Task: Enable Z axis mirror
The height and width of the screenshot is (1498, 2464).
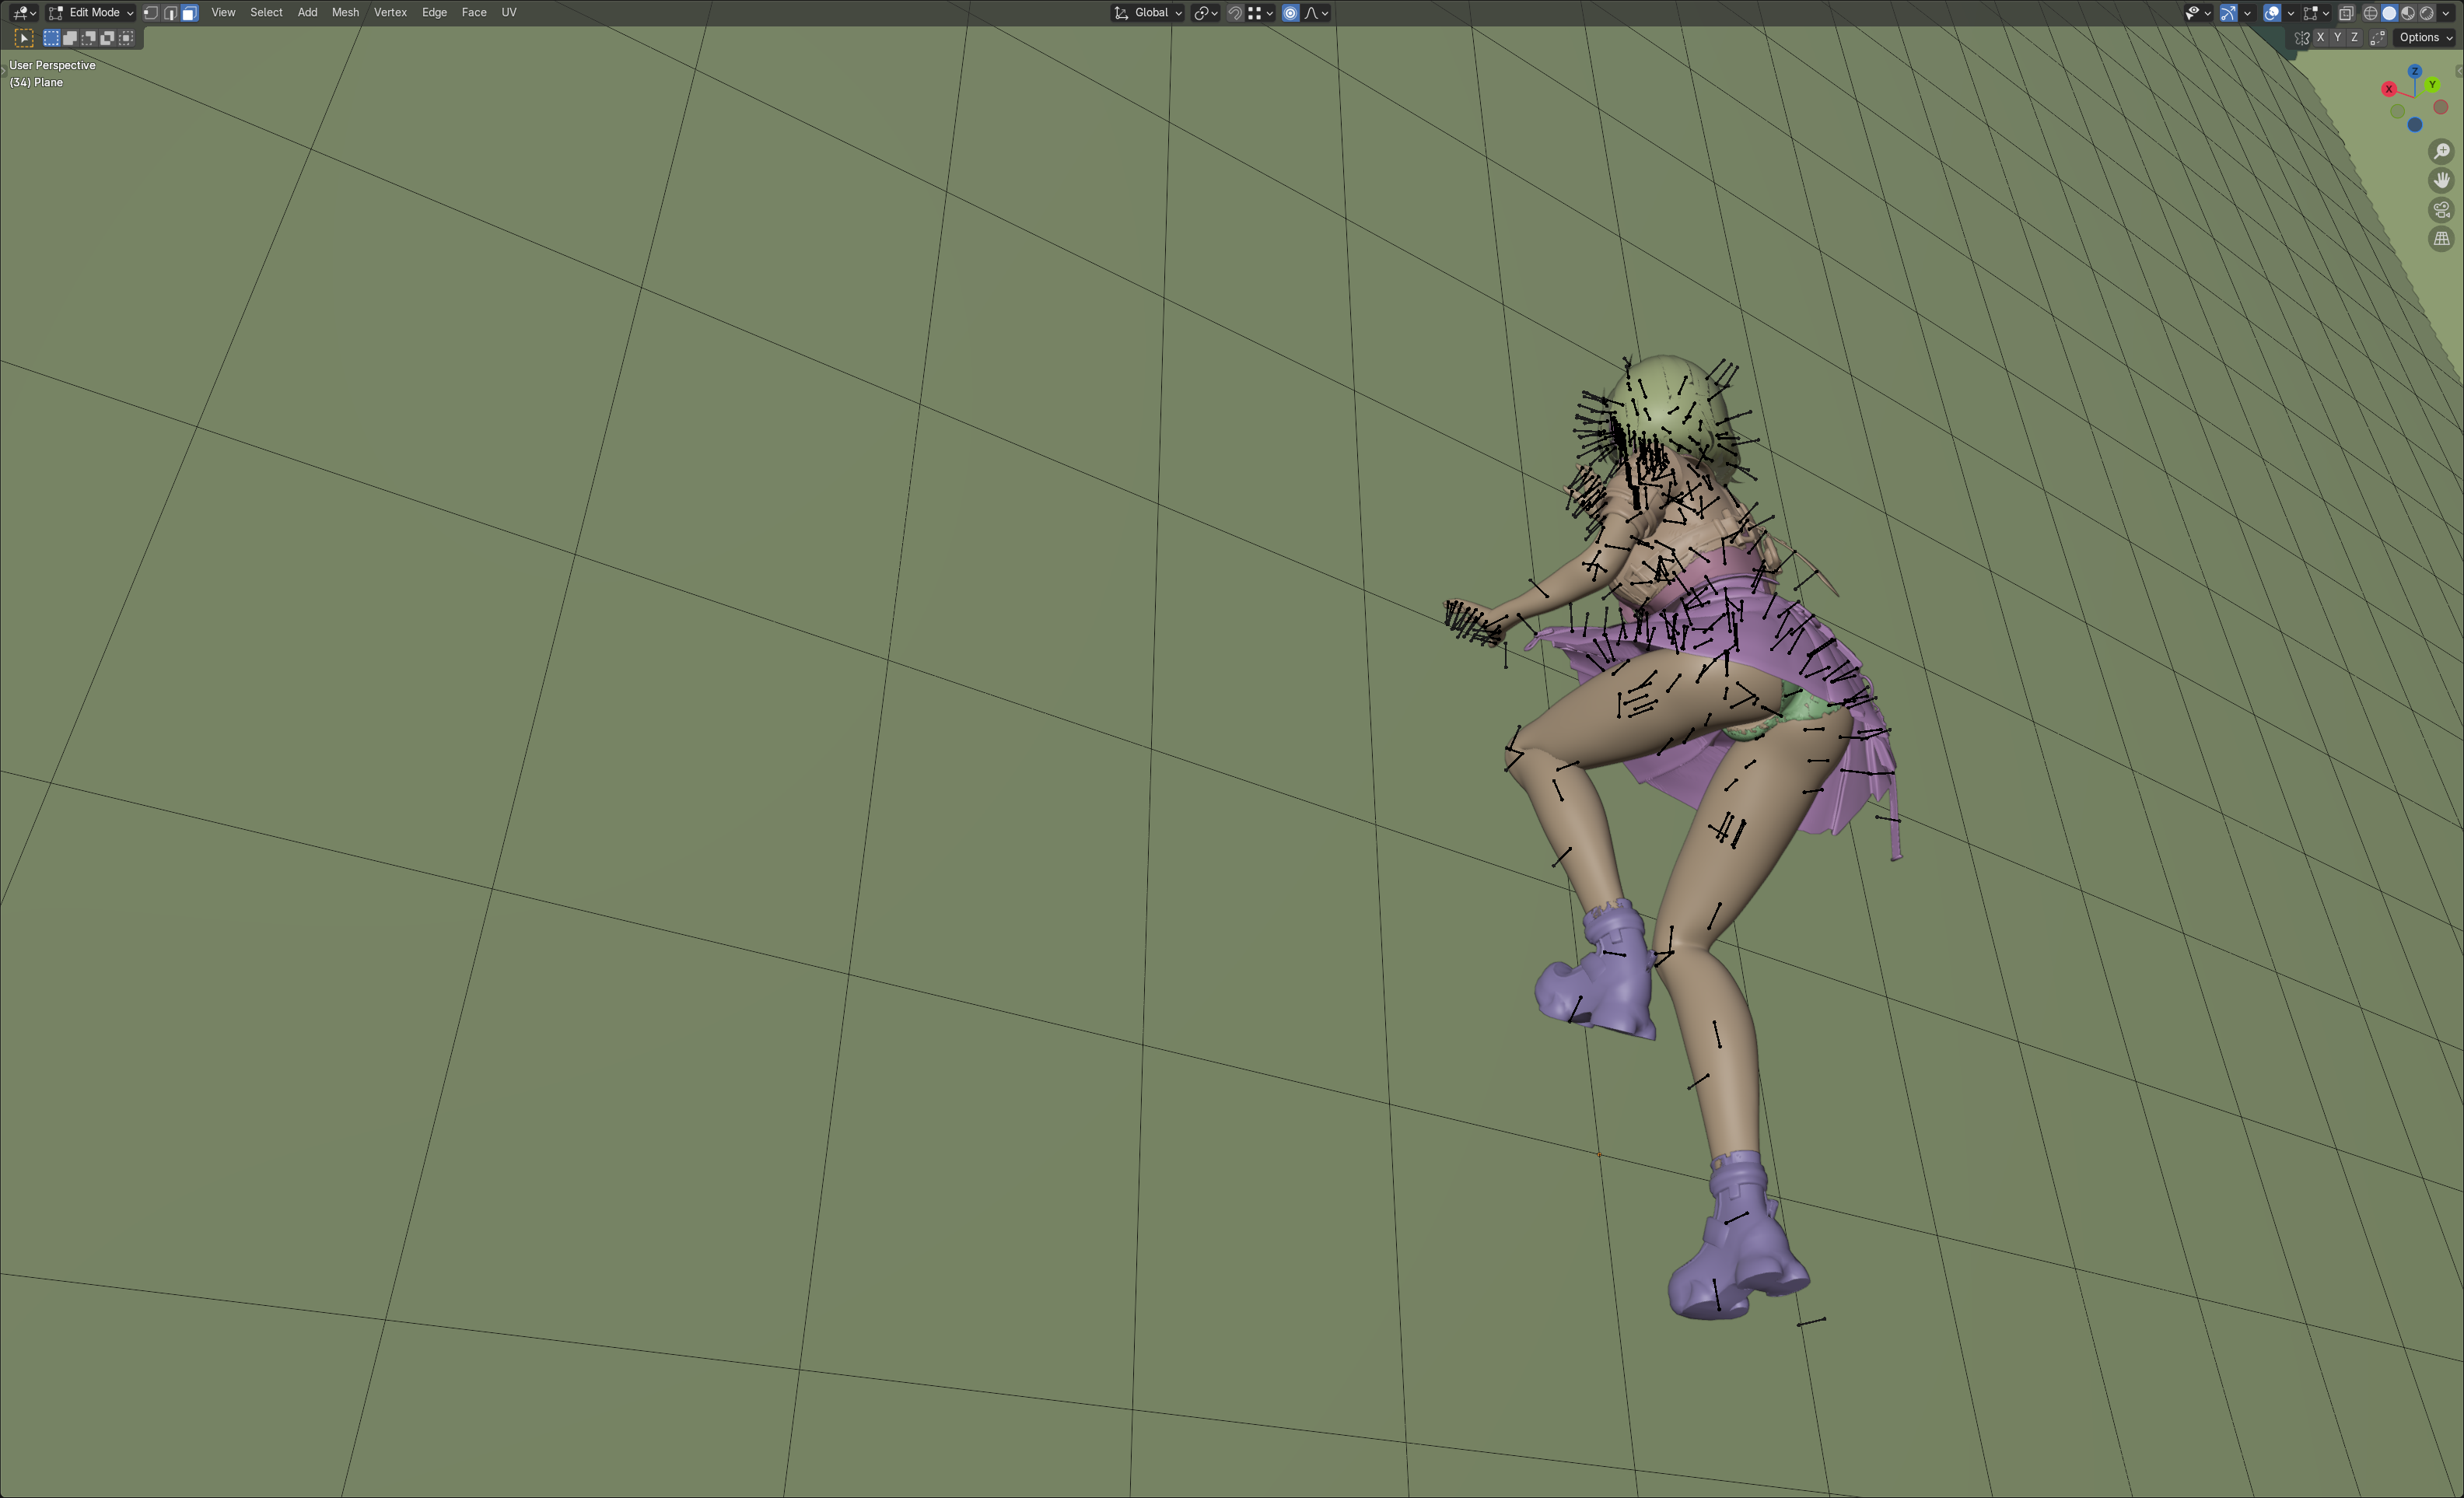Action: (2355, 38)
